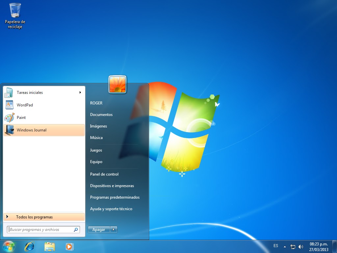Screen dimensions: 337x253
Task: Open the volume speaker tray icon
Action: 301,247
